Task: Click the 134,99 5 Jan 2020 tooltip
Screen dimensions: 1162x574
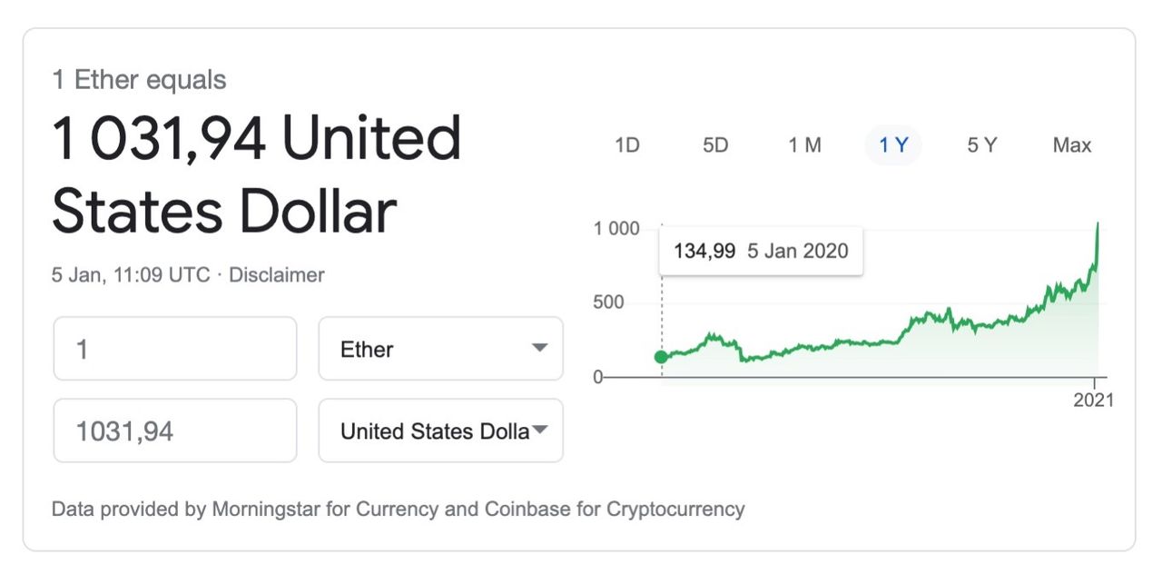Action: tap(761, 251)
